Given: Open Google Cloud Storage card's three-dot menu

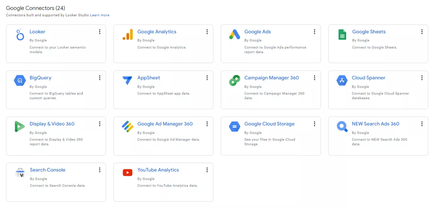Looking at the screenshot, I should (314, 124).
